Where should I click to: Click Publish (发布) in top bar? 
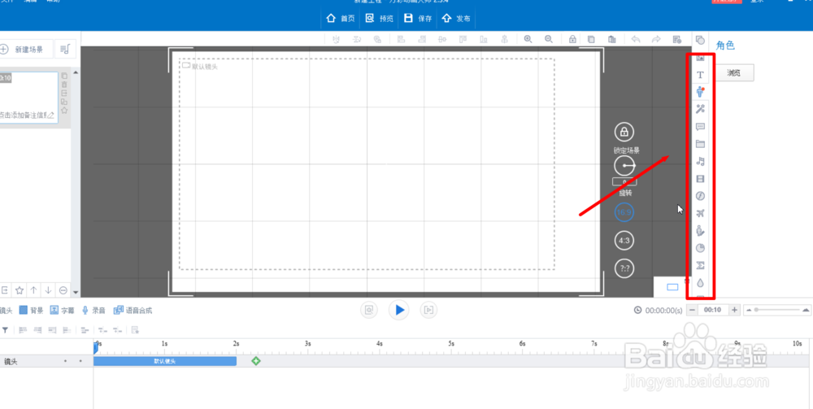pyautogui.click(x=456, y=18)
